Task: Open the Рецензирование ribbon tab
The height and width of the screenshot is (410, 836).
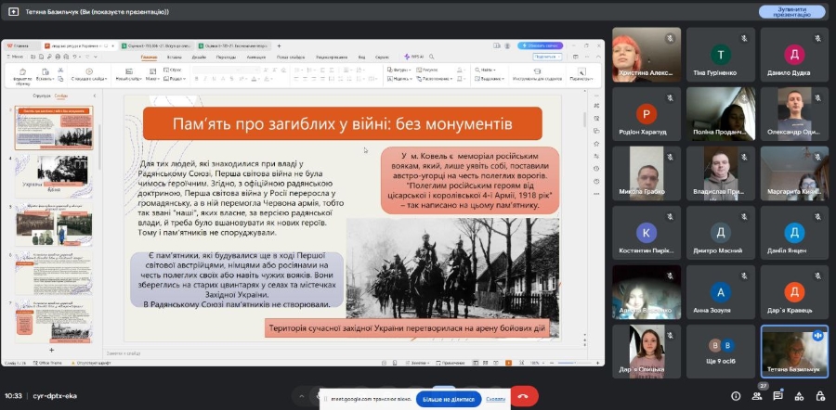Action: (331, 57)
